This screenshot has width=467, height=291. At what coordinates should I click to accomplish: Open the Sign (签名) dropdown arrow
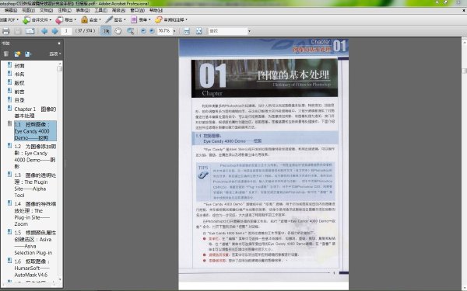click(x=125, y=20)
